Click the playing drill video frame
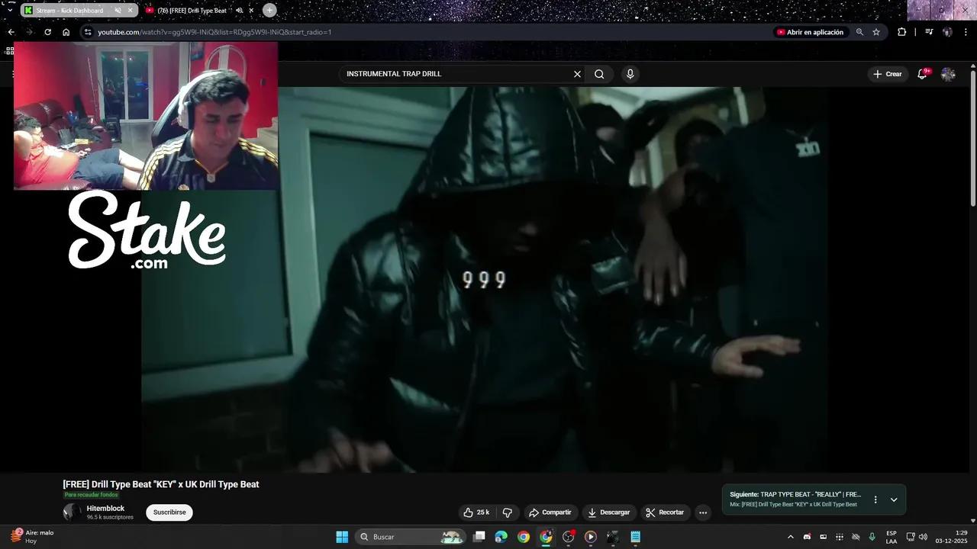The height and width of the screenshot is (549, 977). pyautogui.click(x=484, y=279)
